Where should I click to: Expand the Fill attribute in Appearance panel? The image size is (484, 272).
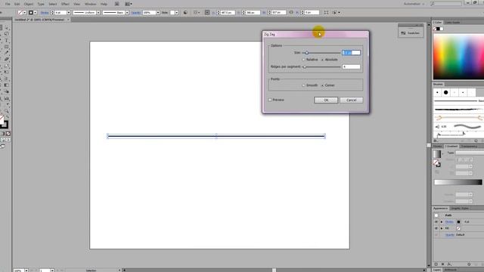click(442, 228)
